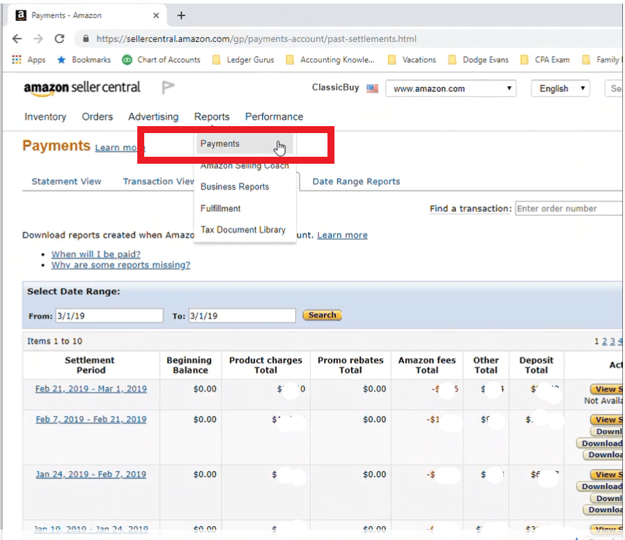Image resolution: width=625 pixels, height=540 pixels.
Task: Open the Accounting Knowledge bookmark folder
Action: tap(330, 60)
